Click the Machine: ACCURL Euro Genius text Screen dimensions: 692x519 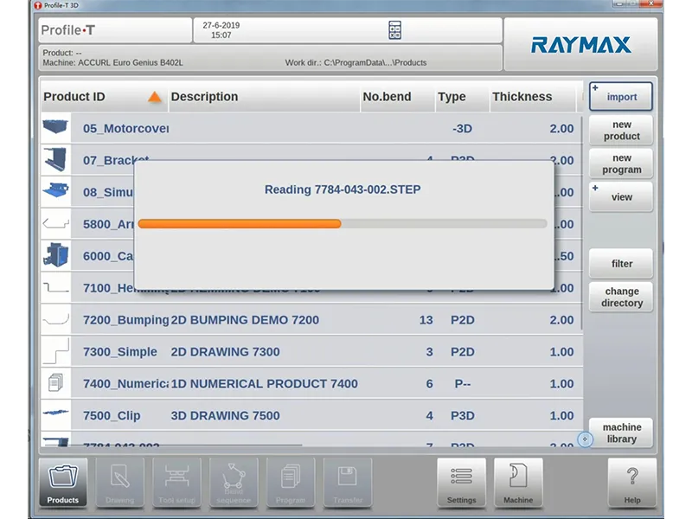click(112, 62)
